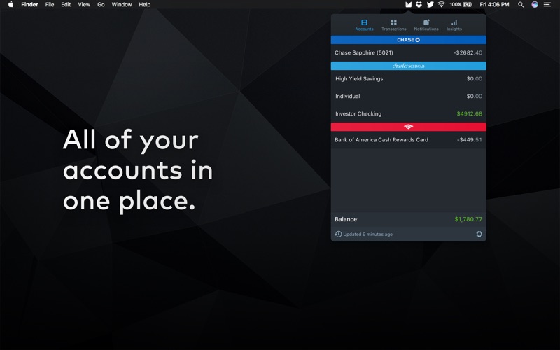The height and width of the screenshot is (350, 560).
Task: Open the File menu
Action: [x=50, y=5]
